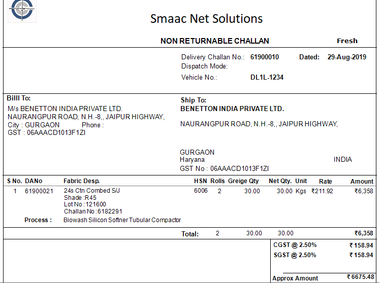This screenshot has height=283, width=384.
Task: Select 'Biowash Silicon Softner Tubular Compactor' process text
Action: coord(122,220)
